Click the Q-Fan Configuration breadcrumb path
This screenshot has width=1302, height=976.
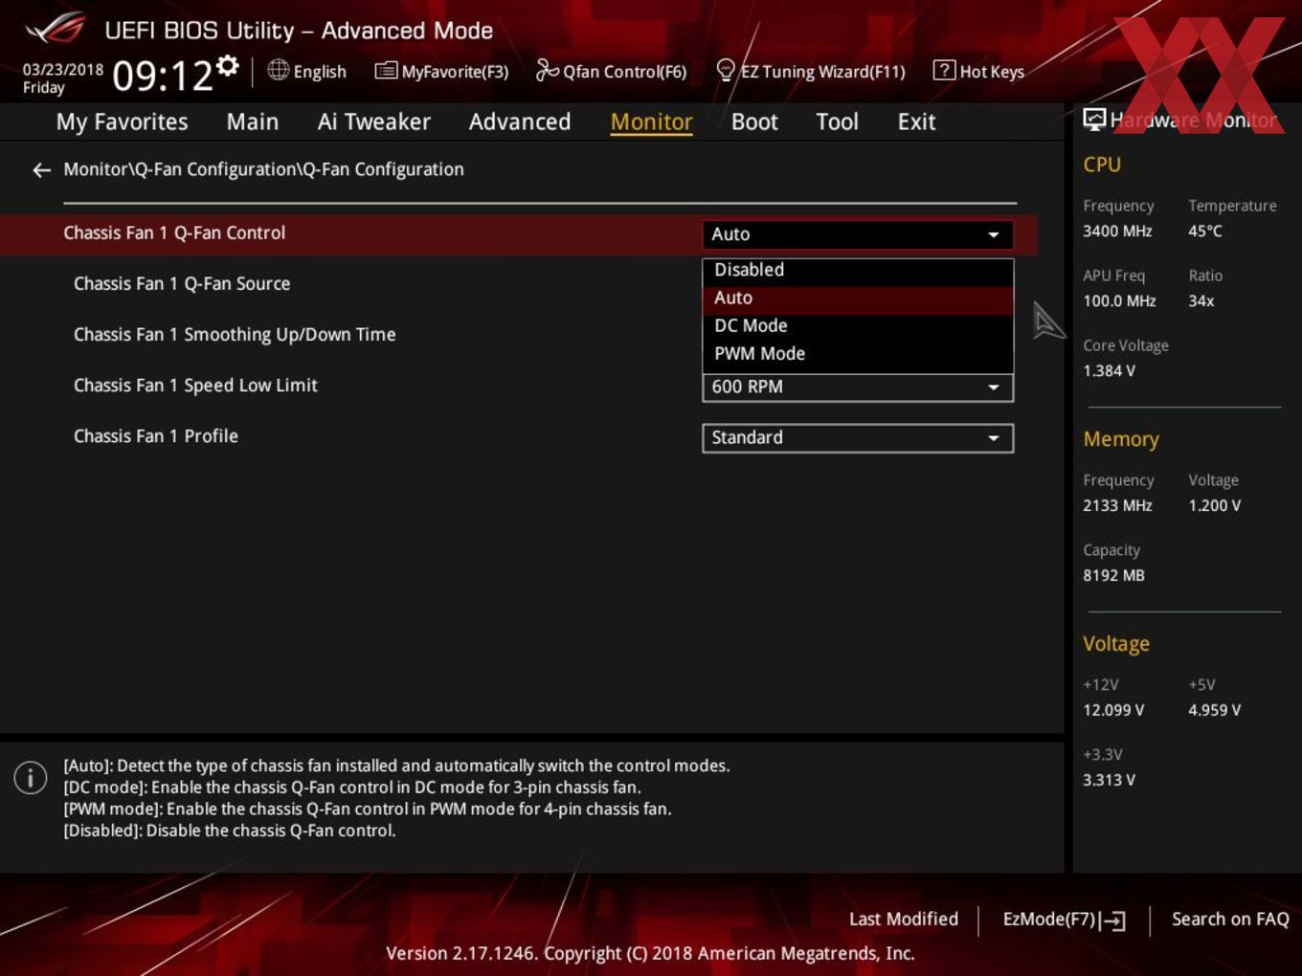click(x=263, y=169)
